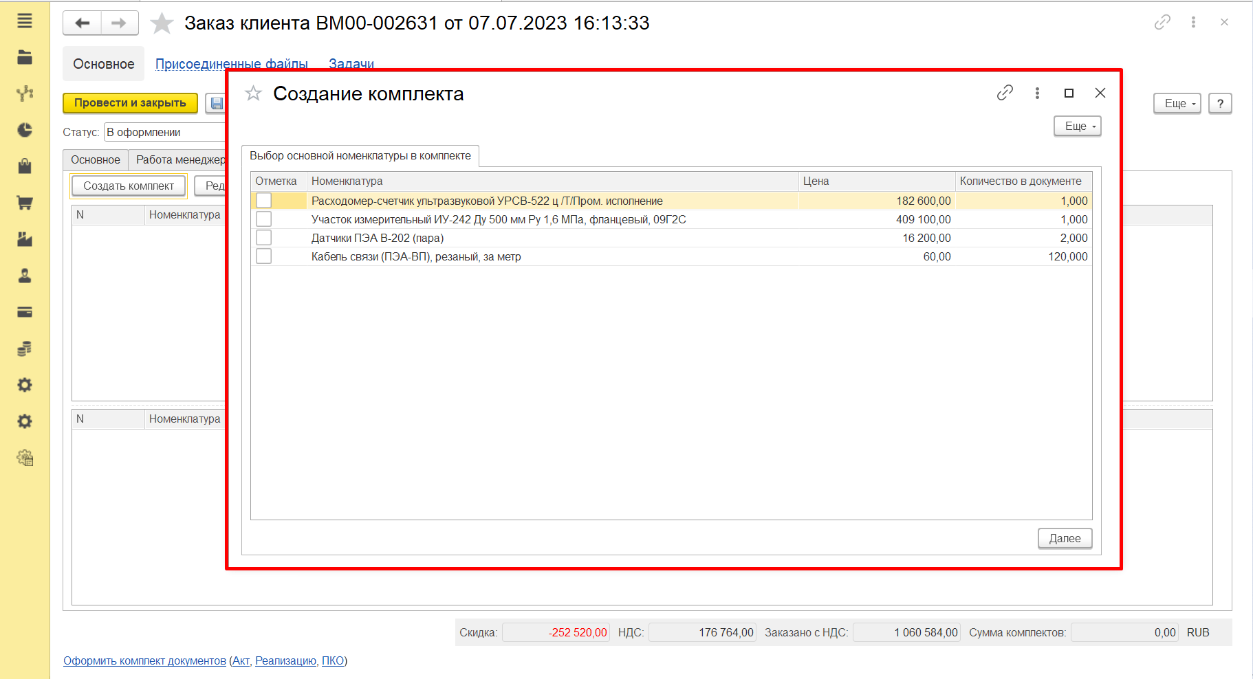The width and height of the screenshot is (1253, 679).
Task: Open the pie chart section in sidebar
Action: (25, 130)
